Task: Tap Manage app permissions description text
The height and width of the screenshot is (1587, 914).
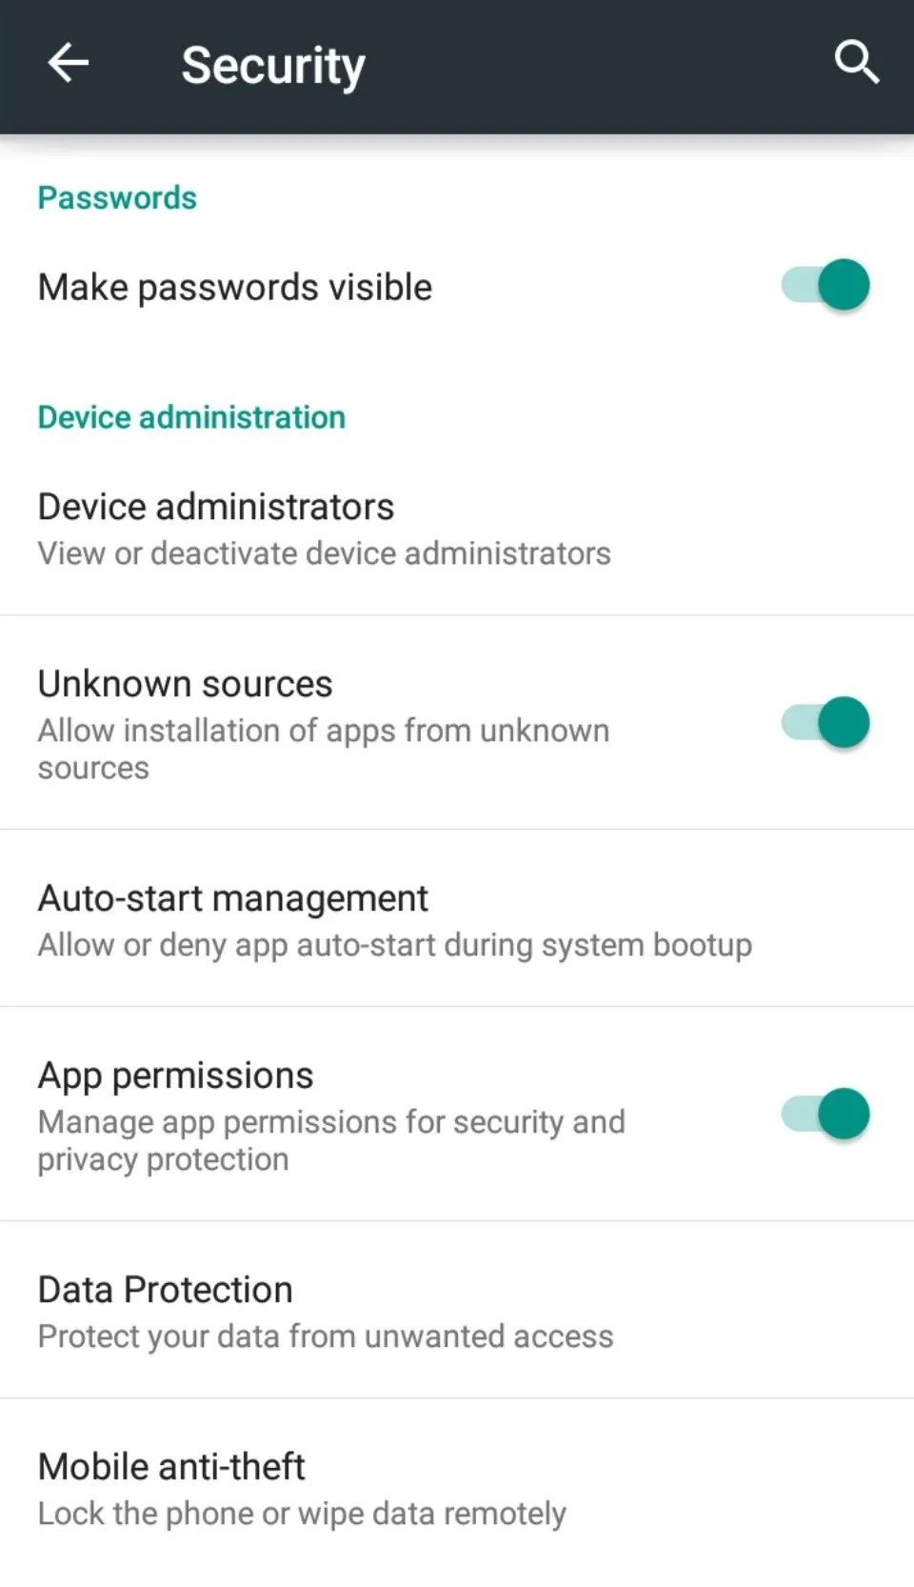Action: click(330, 1139)
